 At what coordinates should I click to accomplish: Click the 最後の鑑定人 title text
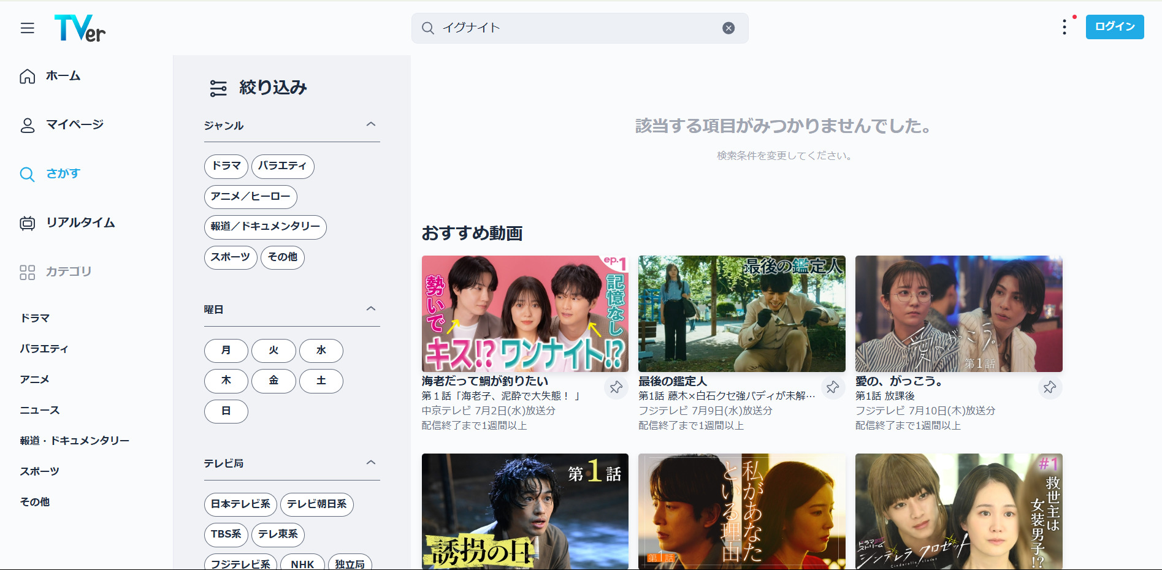[x=673, y=381]
